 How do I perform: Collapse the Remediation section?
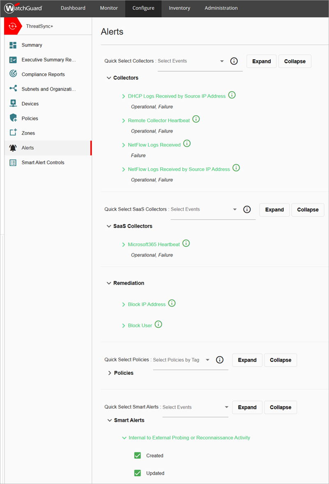[109, 283]
